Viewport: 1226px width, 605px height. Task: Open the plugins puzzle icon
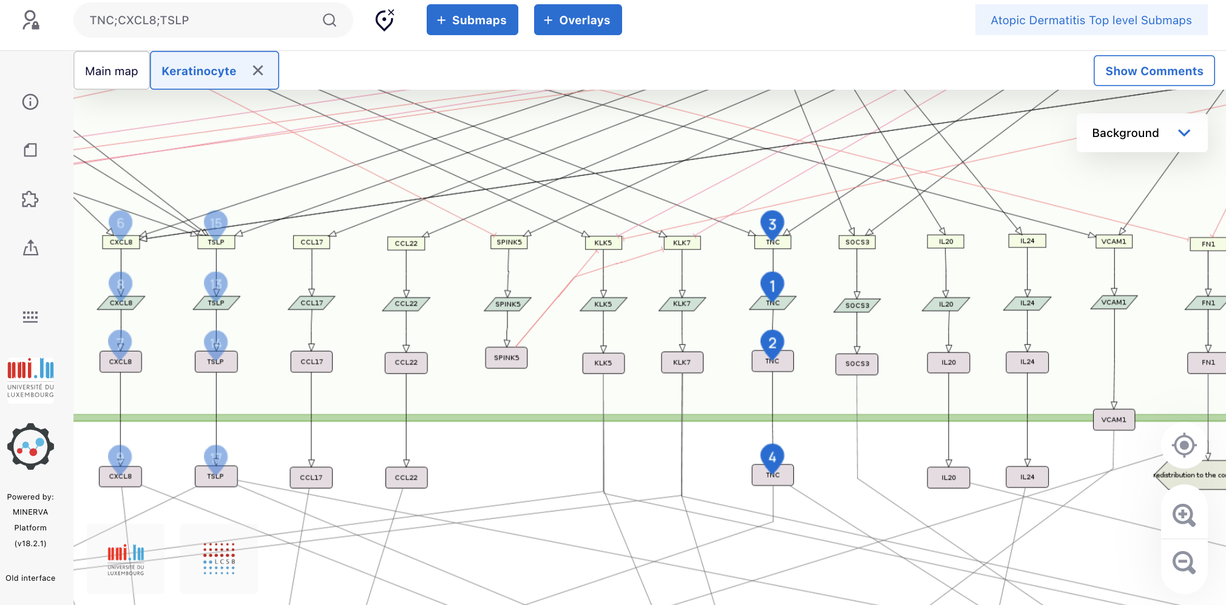point(30,199)
